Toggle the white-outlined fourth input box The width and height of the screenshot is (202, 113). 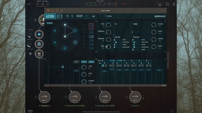(x=91, y=36)
